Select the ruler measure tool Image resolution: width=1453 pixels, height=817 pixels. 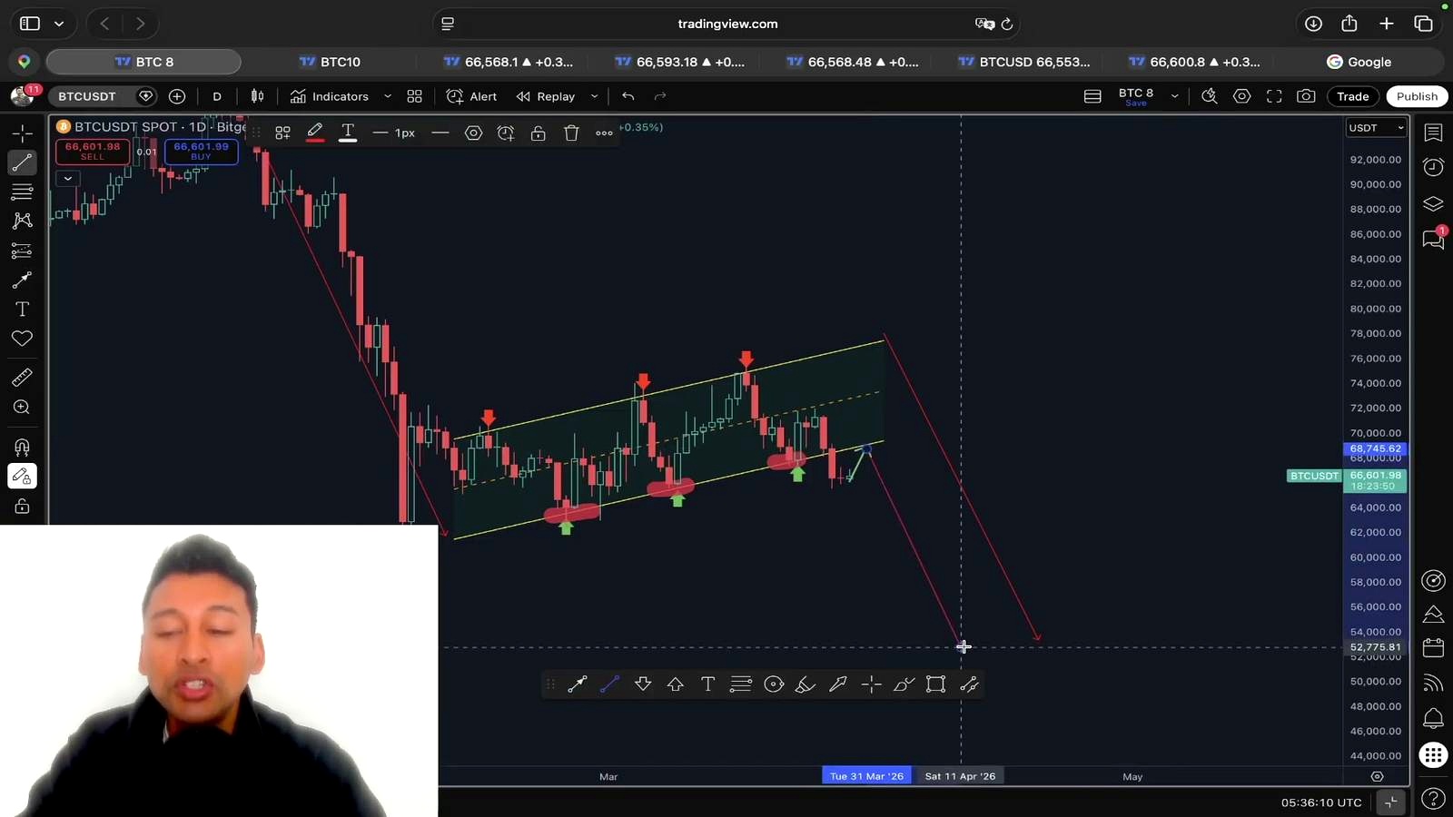click(x=22, y=377)
